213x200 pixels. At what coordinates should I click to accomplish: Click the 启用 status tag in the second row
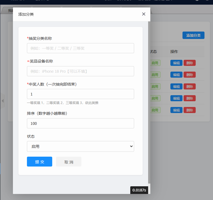click(x=155, y=75)
